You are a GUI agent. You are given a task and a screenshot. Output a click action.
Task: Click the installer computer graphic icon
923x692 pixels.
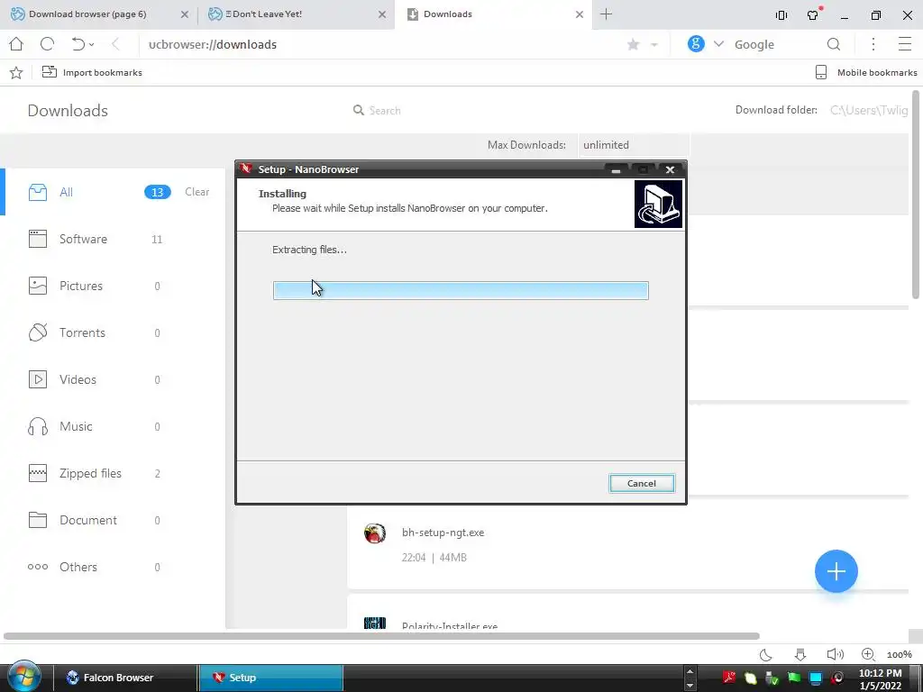[x=658, y=204]
